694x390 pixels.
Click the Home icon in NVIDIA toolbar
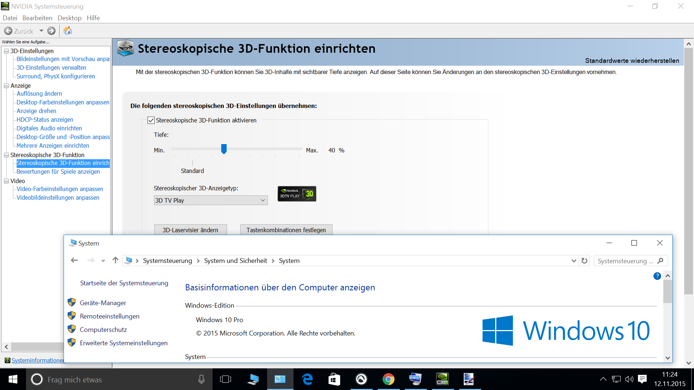(68, 31)
